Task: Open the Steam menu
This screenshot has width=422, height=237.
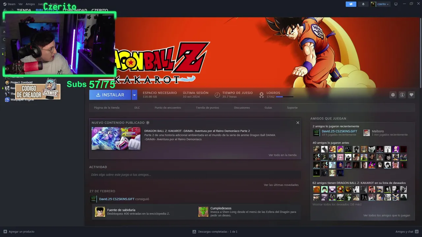Action: click(x=12, y=4)
